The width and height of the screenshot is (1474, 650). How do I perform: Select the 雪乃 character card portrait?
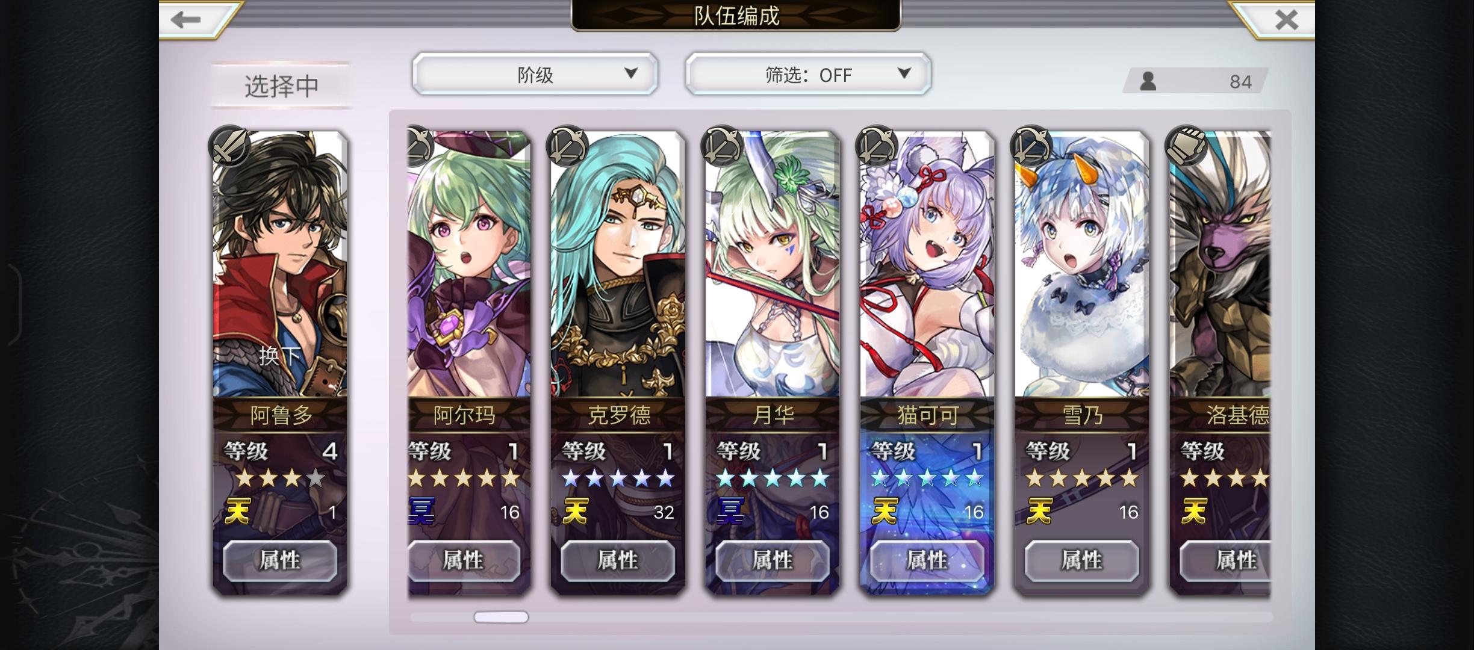pos(1082,265)
